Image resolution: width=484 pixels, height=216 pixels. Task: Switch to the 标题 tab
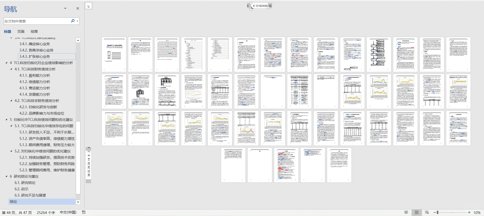coord(8,32)
